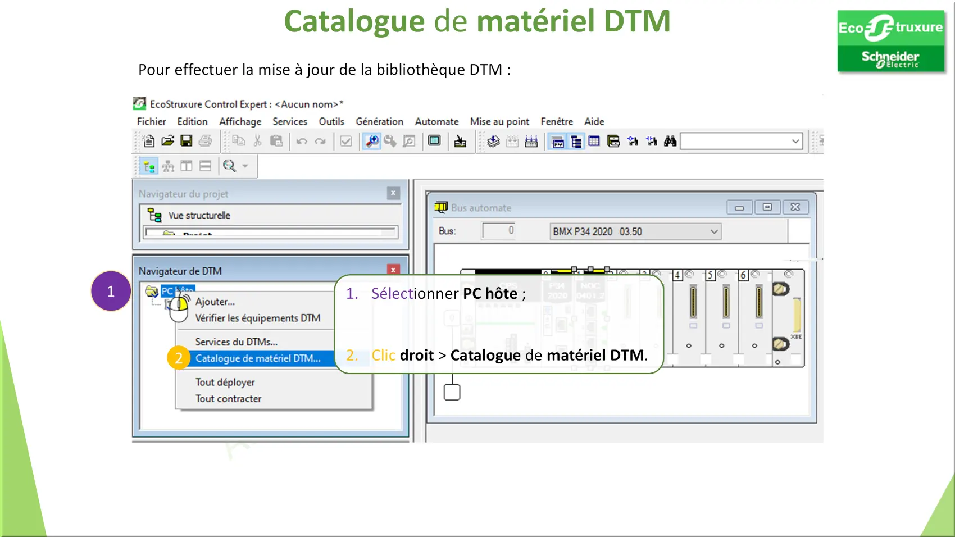
Task: Select Catalogue de matériel DTM... entry
Action: tap(258, 358)
